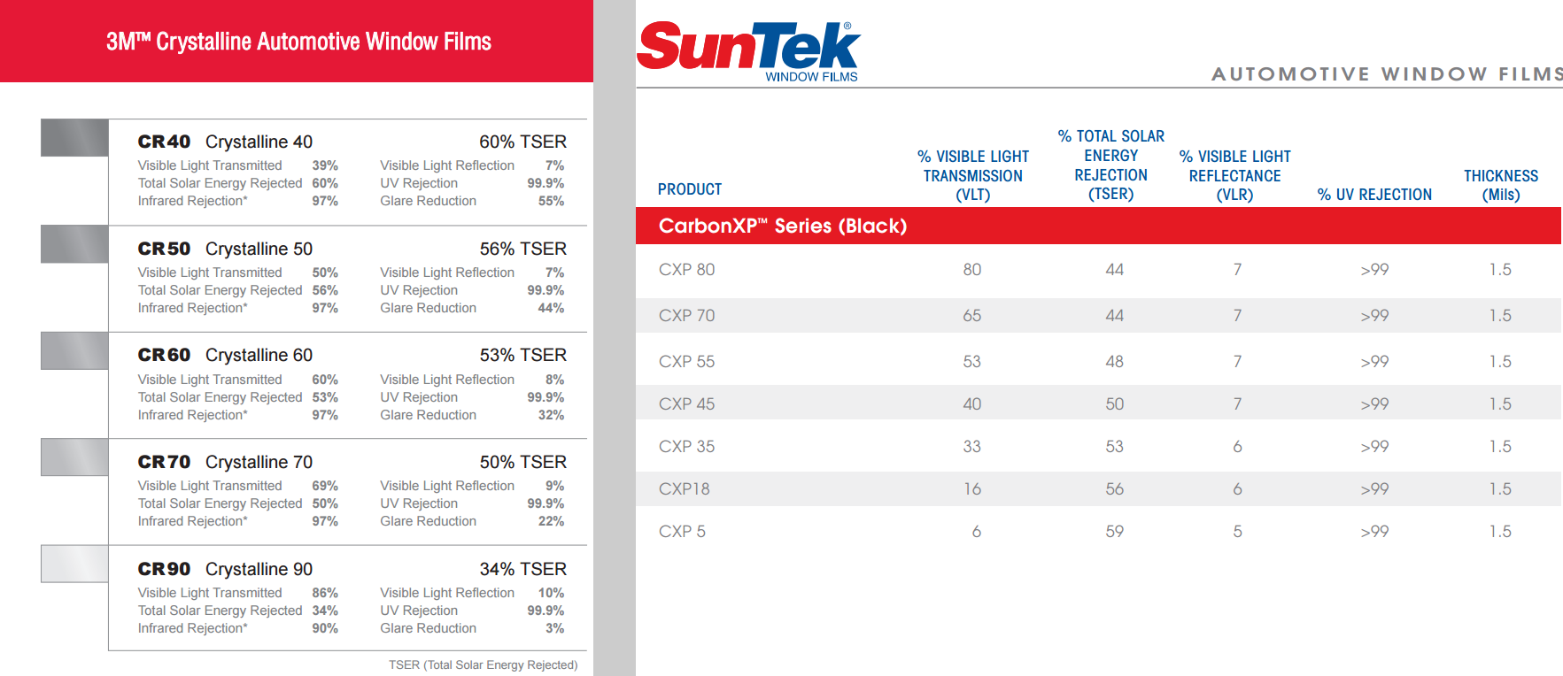1563x676 pixels.
Task: Click the CR40 Crystalline 40 heading
Action: pyautogui.click(x=225, y=142)
